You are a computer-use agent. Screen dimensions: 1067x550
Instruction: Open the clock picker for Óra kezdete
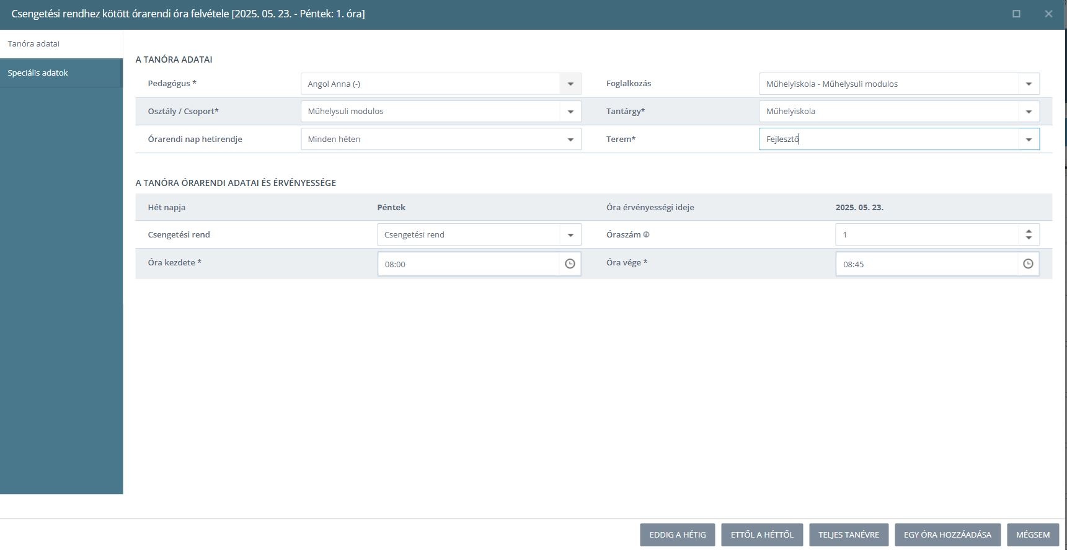pyautogui.click(x=570, y=264)
